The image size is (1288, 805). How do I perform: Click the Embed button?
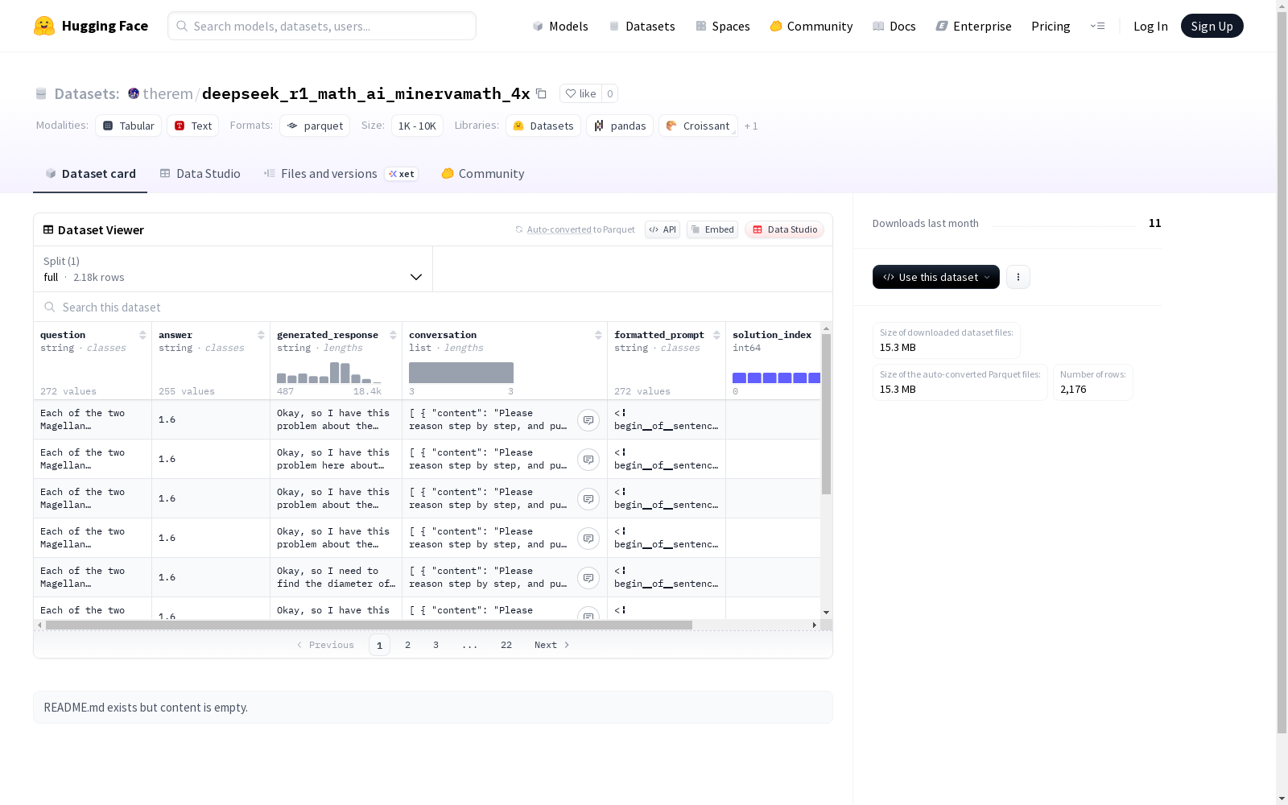(x=712, y=229)
